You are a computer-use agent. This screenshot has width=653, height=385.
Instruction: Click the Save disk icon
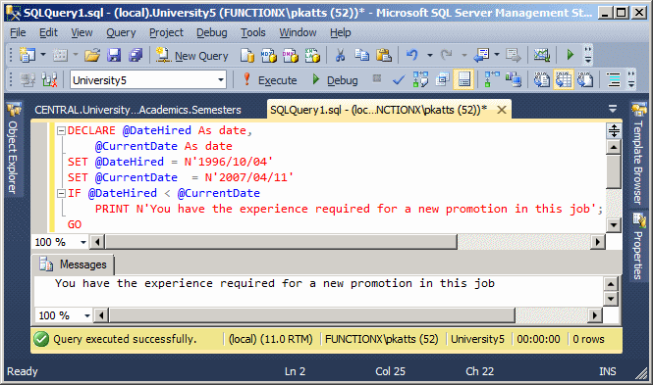tap(114, 55)
